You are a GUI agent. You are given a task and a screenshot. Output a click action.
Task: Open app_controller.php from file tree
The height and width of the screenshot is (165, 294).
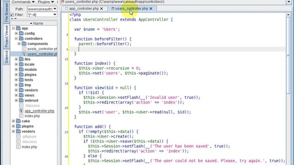click(x=40, y=111)
